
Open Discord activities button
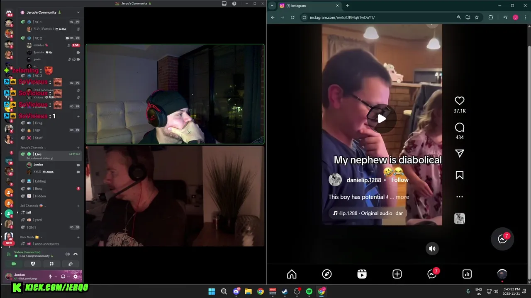52,264
